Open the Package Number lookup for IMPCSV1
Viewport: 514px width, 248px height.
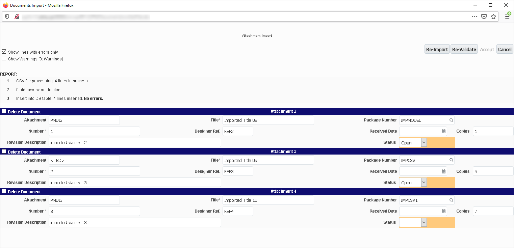click(452, 200)
